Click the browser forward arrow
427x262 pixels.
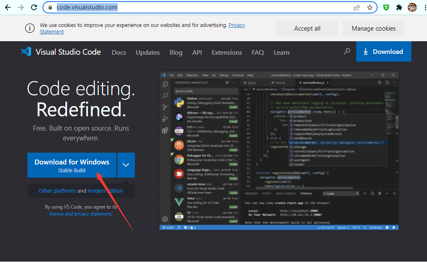click(x=21, y=7)
